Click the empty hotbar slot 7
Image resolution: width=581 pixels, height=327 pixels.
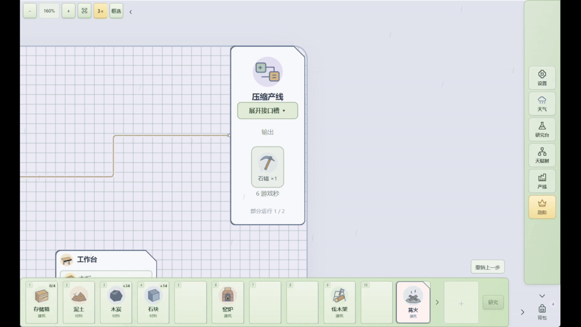265,302
